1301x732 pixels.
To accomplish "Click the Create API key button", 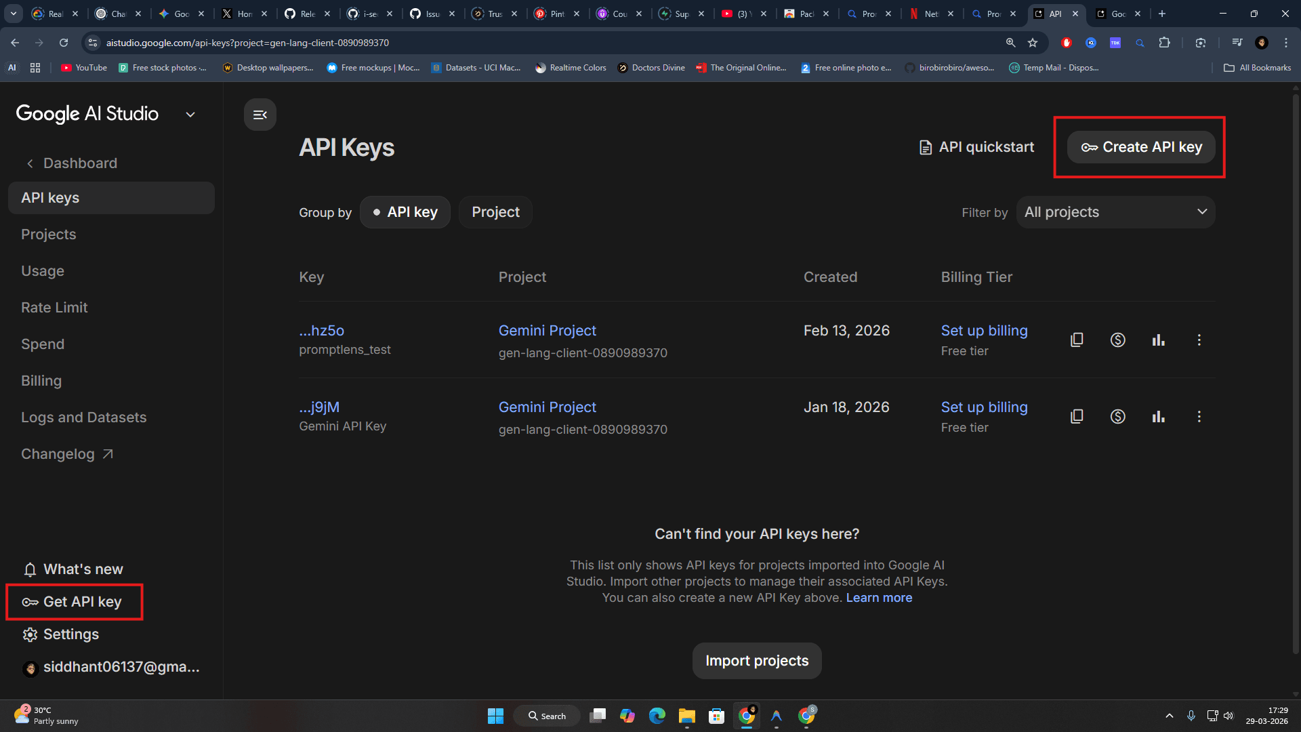I will click(x=1140, y=146).
